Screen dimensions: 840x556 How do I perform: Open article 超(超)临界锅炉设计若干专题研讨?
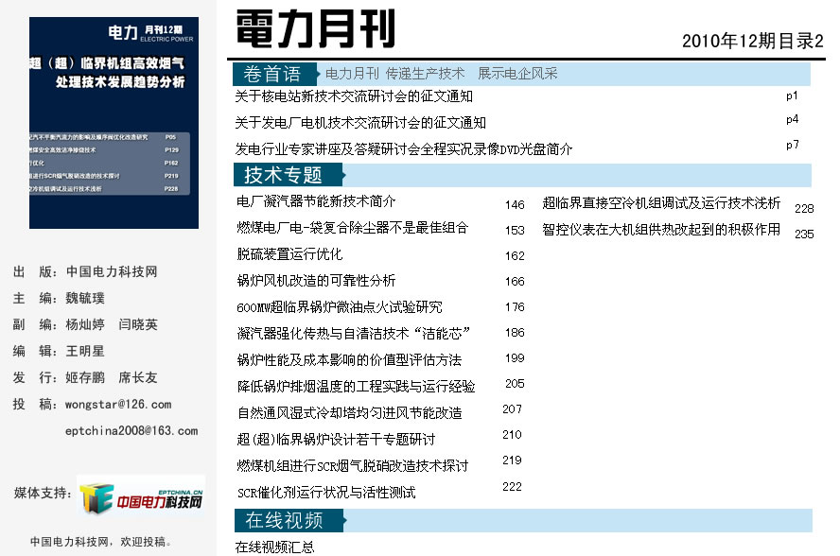(x=336, y=440)
